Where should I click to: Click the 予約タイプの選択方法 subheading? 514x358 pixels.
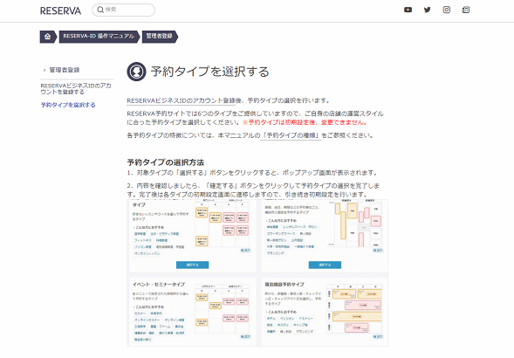tap(166, 162)
